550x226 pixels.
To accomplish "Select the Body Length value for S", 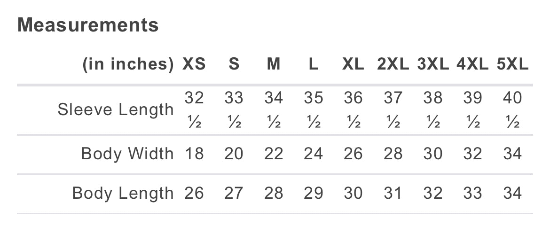I will click(234, 193).
